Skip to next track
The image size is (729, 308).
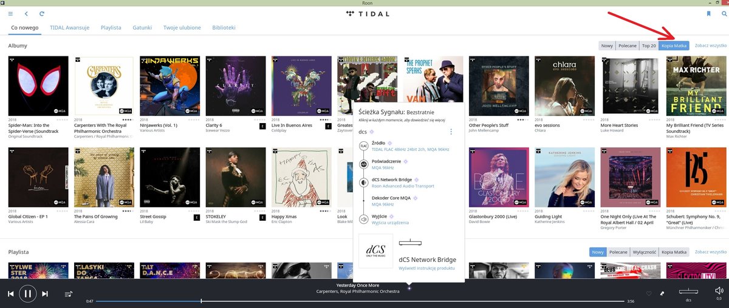click(x=45, y=293)
